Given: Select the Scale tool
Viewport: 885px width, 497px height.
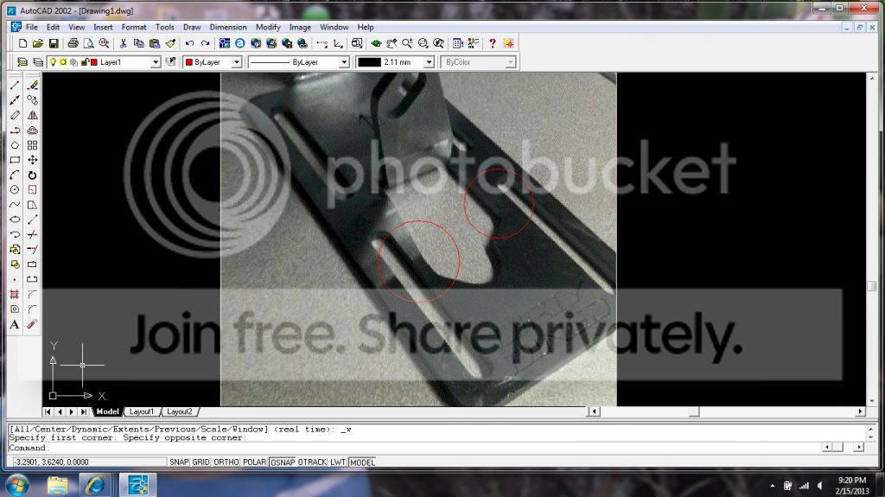Looking at the screenshot, I should click(x=32, y=190).
